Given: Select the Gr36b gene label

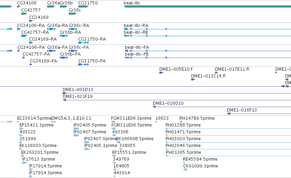Looking at the screenshot, I should click(66, 3).
